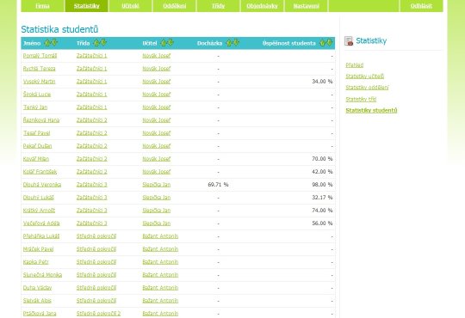
Task: Click success value 34.00 %
Action: (x=322, y=82)
